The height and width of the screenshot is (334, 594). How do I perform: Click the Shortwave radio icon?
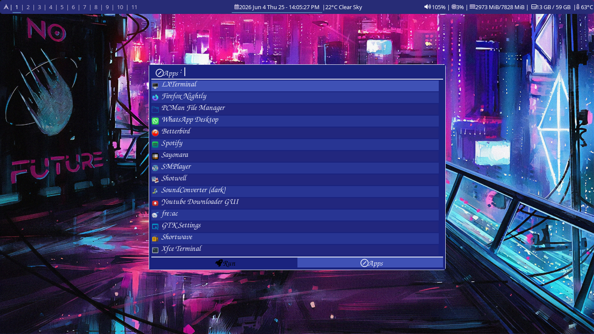coord(155,238)
